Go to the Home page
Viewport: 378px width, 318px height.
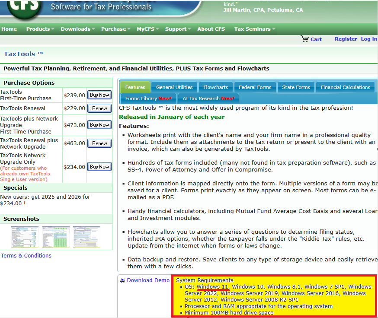9,29
